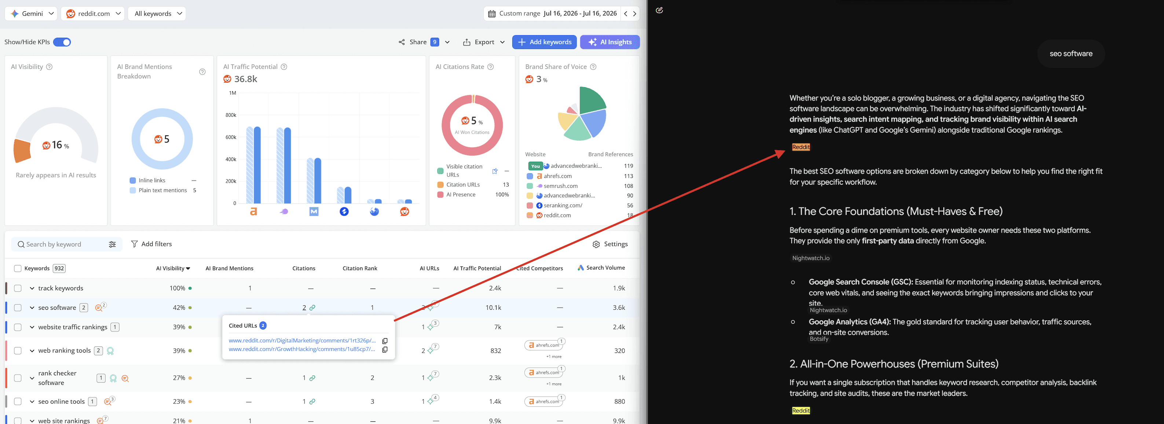
Task: Open the All keywords dropdown
Action: point(157,14)
